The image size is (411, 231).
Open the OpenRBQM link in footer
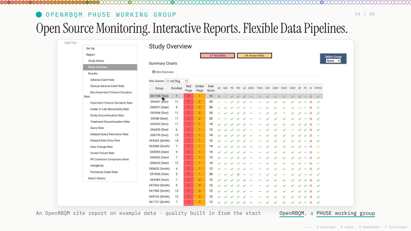[292, 213]
